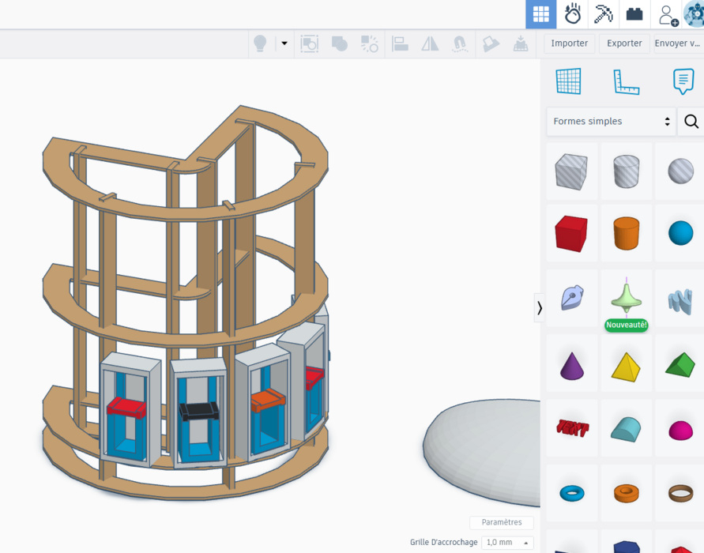Select the Ruler tool
The width and height of the screenshot is (704, 553).
pyautogui.click(x=626, y=81)
